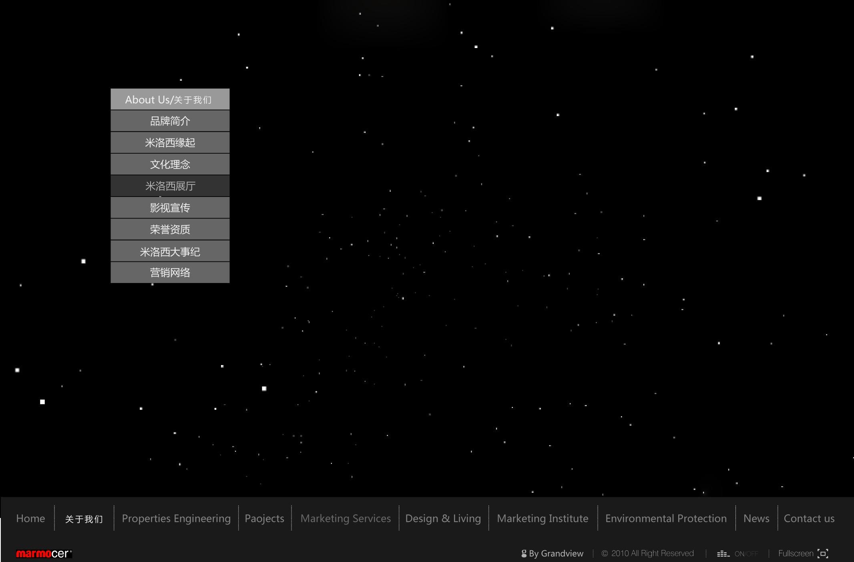The image size is (854, 562).
Task: Choose the highlighted 米洛西展厅 item
Action: click(170, 186)
